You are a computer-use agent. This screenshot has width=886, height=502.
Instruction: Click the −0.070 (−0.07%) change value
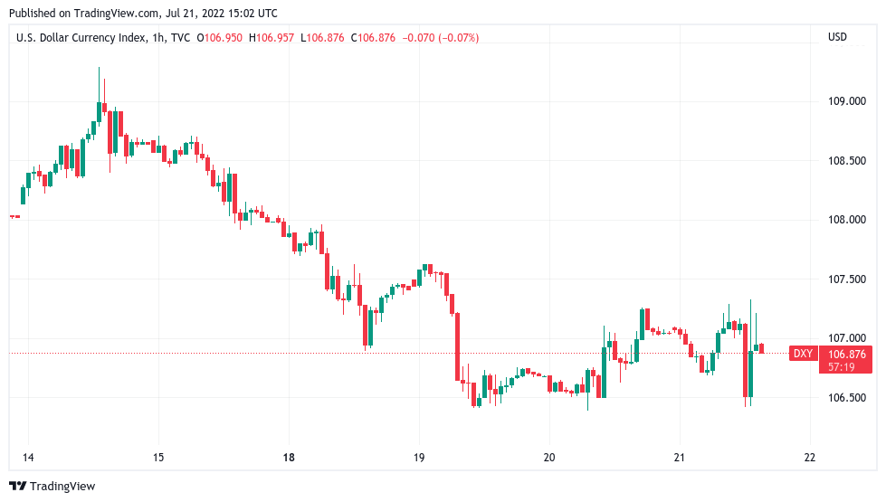(442, 37)
